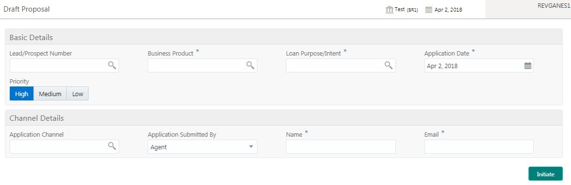Click into the Name field
Viewport: 571px width, 185px height.
pyautogui.click(x=341, y=146)
